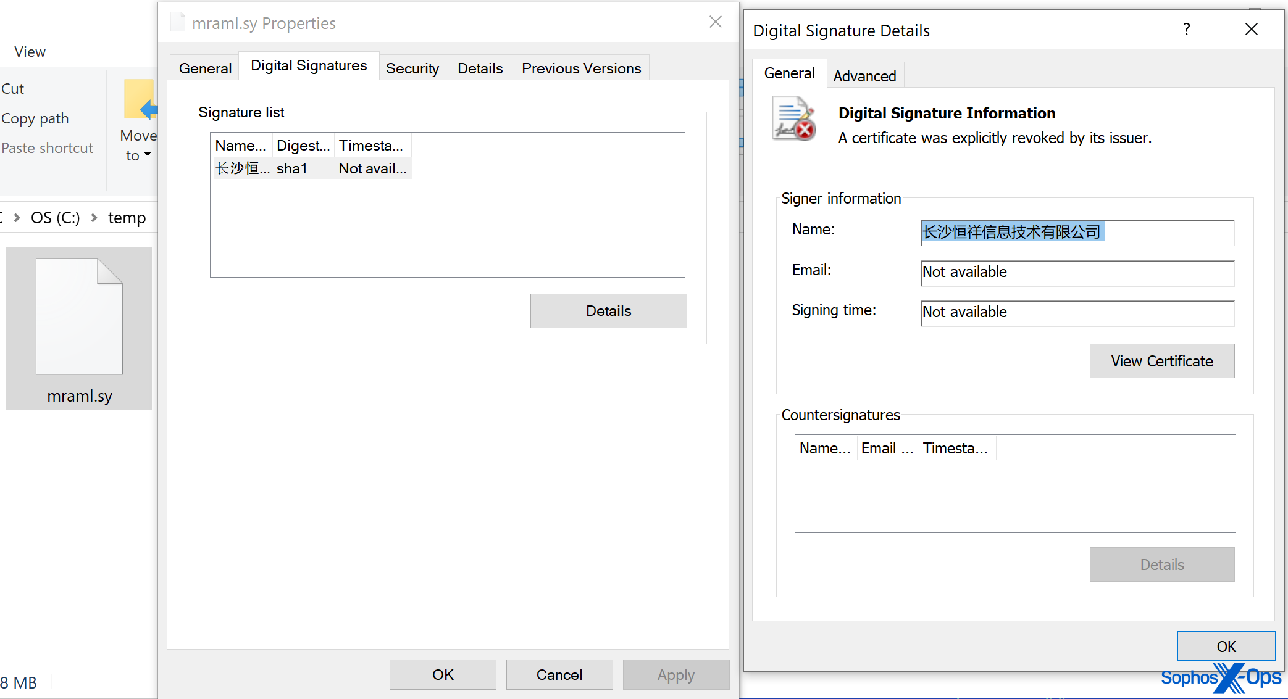
Task: Click the revoked signature certificate icon
Action: point(793,118)
